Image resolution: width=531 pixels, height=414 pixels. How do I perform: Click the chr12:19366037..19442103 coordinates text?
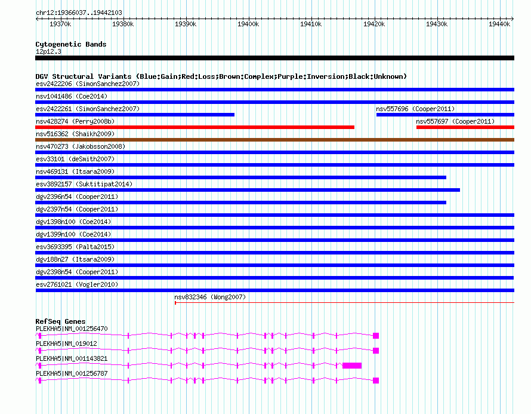coord(79,13)
